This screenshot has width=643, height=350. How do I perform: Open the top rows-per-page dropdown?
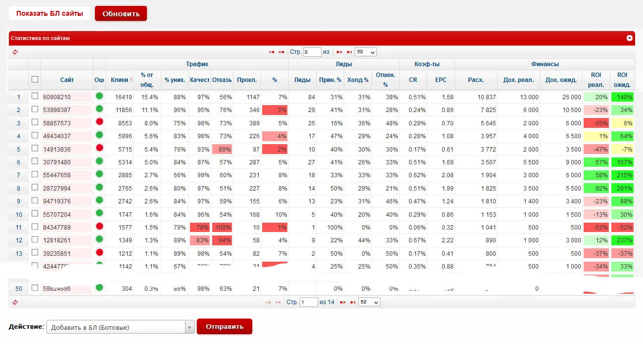366,52
